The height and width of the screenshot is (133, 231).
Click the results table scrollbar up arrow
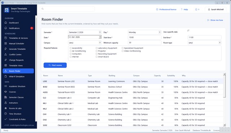[x=224, y=74]
